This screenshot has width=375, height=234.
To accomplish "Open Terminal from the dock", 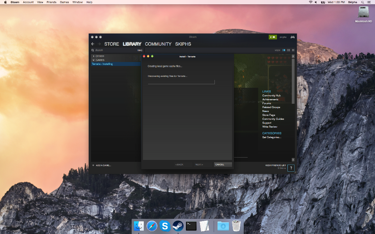I will pyautogui.click(x=191, y=226).
